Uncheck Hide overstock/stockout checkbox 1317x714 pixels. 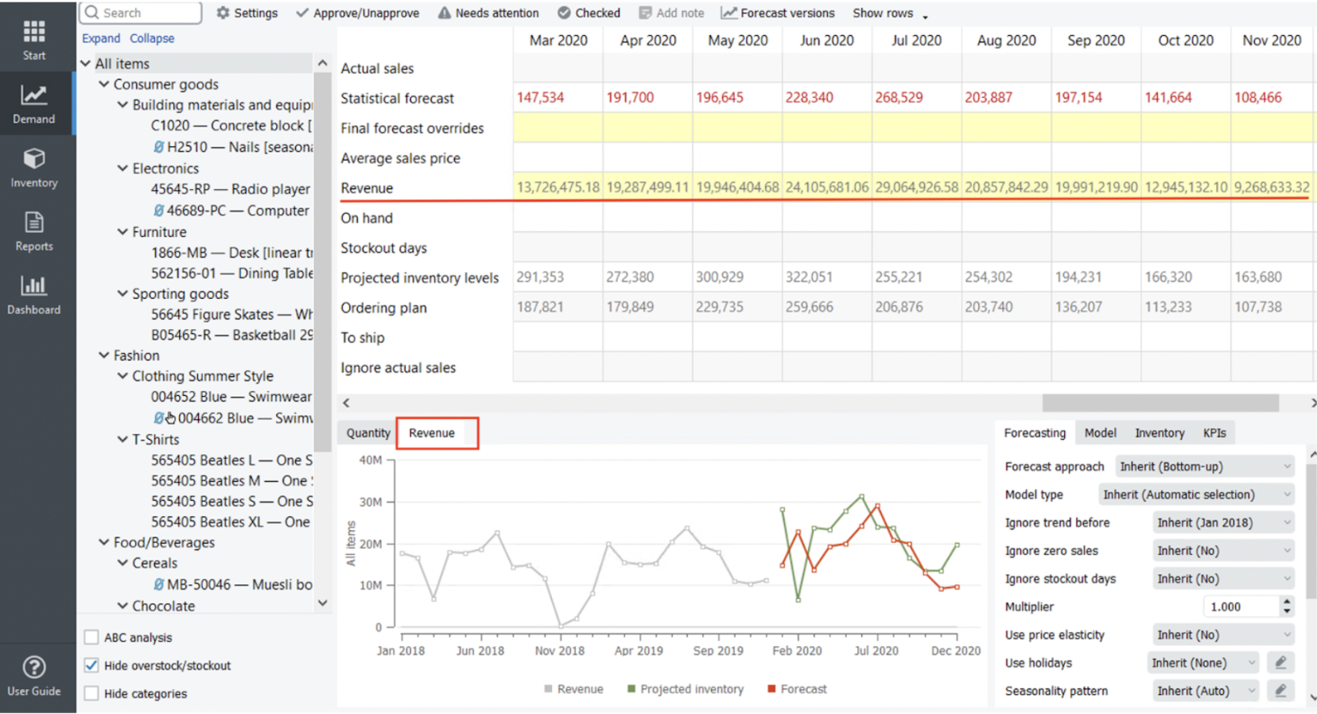pos(91,665)
